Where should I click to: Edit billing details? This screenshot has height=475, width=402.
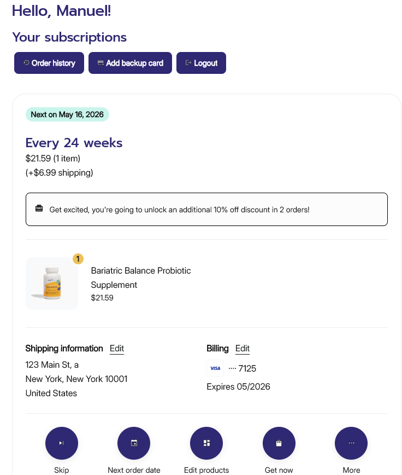pyautogui.click(x=243, y=349)
